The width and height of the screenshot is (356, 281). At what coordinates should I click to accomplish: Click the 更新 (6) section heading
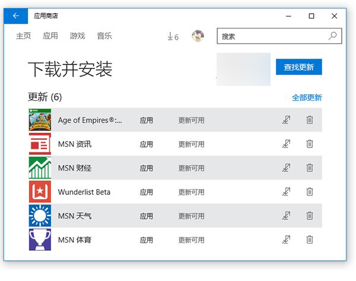tap(44, 97)
